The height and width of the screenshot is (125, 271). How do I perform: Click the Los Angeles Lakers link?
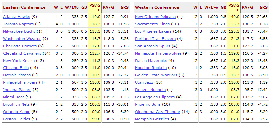(x=153, y=31)
